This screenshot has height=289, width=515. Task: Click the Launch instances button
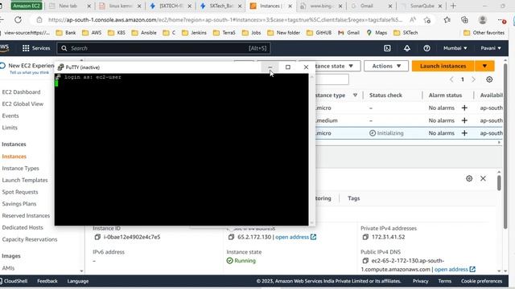(x=443, y=66)
